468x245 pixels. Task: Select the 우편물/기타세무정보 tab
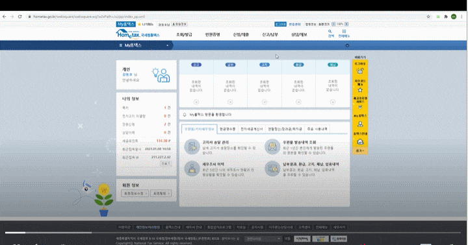point(200,129)
